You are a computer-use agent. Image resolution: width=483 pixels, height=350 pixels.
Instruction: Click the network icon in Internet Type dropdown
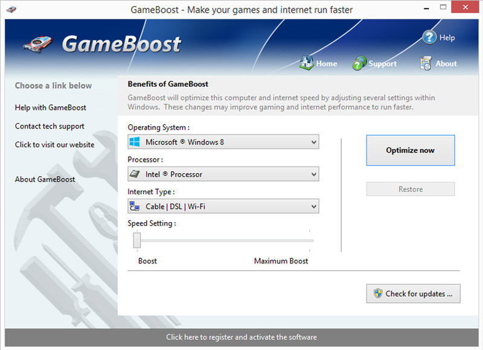[x=135, y=206]
